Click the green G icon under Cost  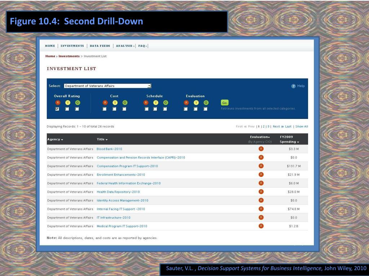pos(125,102)
